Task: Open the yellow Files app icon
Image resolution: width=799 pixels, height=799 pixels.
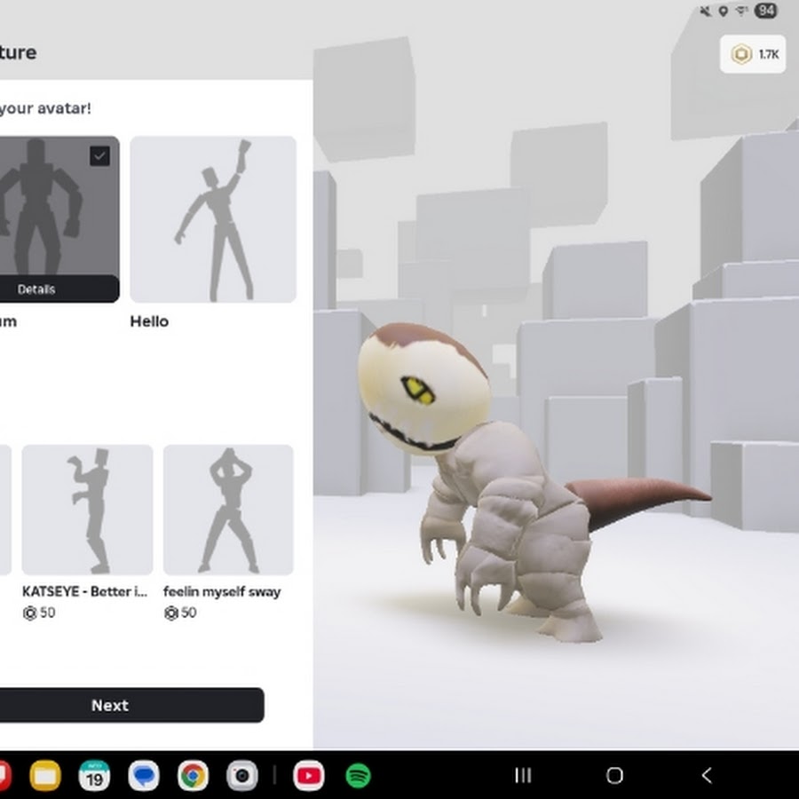Action: pos(45,776)
